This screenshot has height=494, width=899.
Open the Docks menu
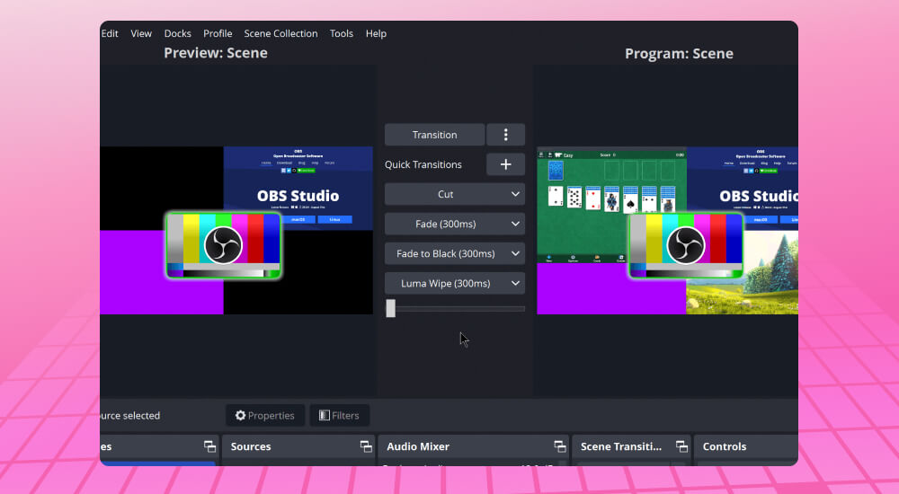(178, 34)
